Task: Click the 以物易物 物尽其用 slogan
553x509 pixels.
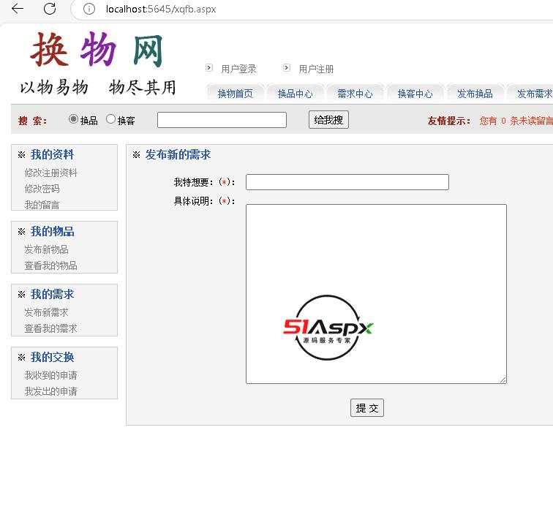Action: (98, 87)
